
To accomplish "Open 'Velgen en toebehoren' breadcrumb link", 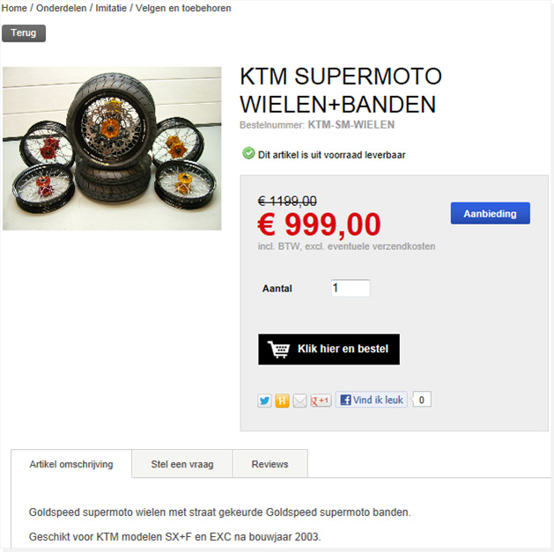I will [x=183, y=8].
